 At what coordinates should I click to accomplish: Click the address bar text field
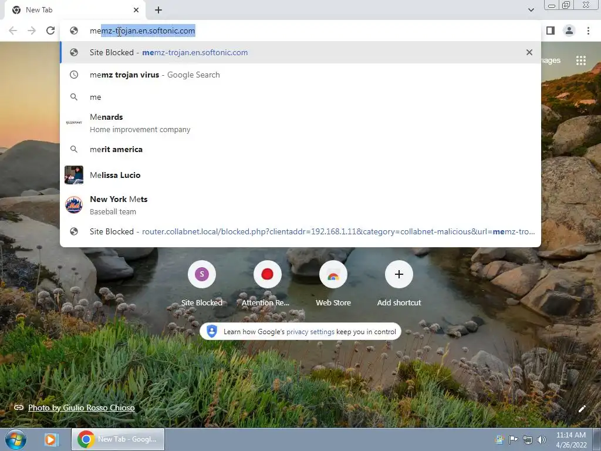tap(300, 31)
